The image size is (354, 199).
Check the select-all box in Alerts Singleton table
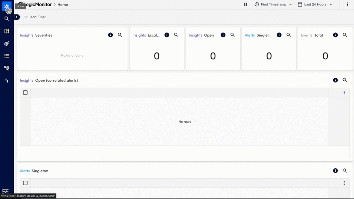point(25,183)
